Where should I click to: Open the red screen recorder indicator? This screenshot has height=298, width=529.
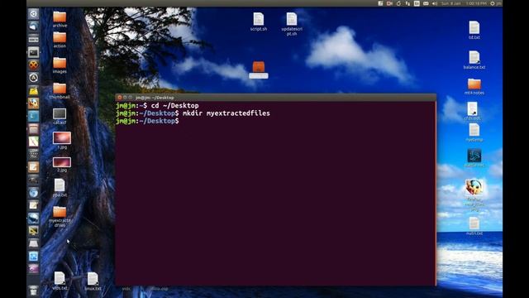[x=389, y=3]
